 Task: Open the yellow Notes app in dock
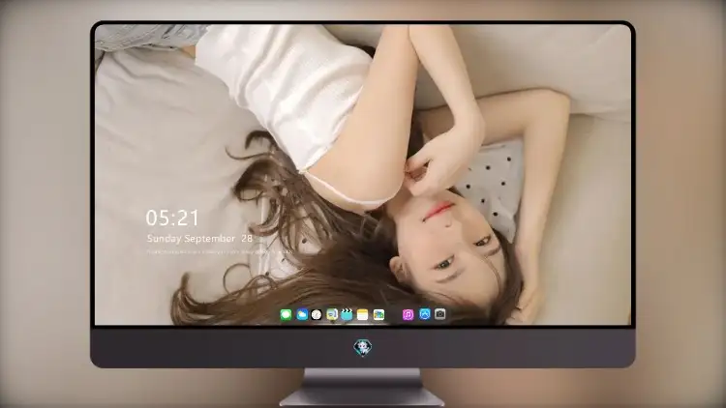point(363,314)
